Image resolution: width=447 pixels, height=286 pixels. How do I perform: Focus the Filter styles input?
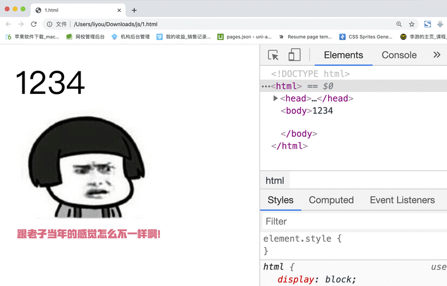point(354,221)
